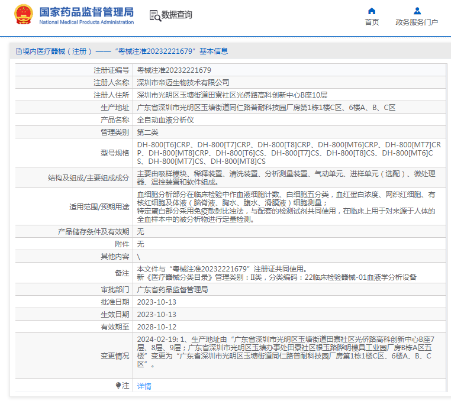This screenshot has width=451, height=404.
Task: Select the 备注 remarks value
Action: [x=277, y=273]
